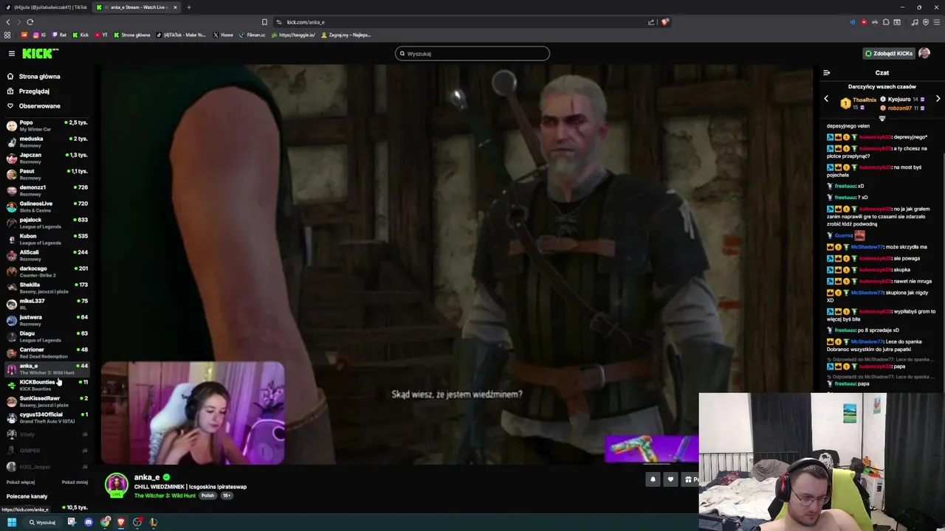The height and width of the screenshot is (531, 945).
Task: Open channel demonzz1 in the sidebar
Action: (x=46, y=190)
